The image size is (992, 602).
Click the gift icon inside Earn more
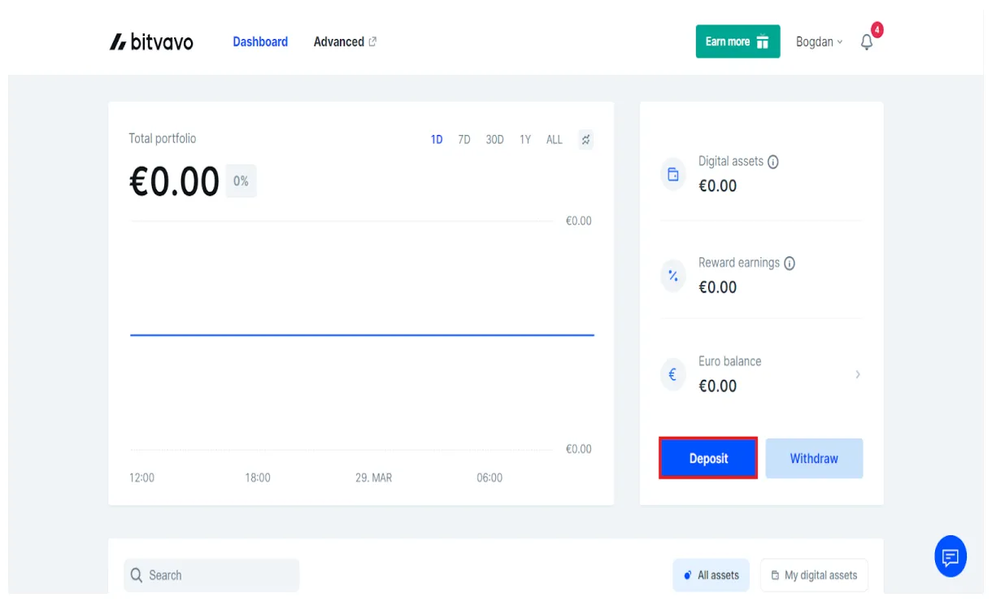pos(763,41)
